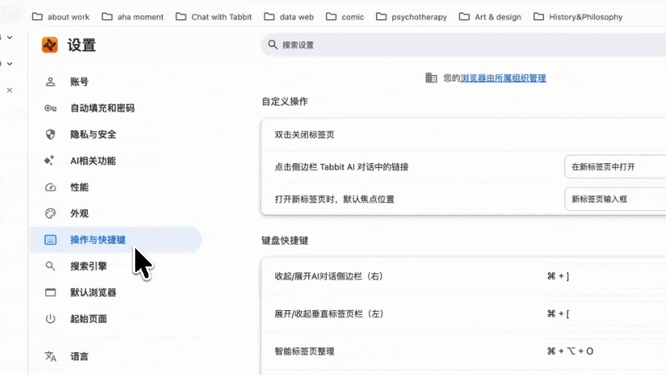Click the key icon for 自动填充和密码
Screen dimensions: 666x375
coord(50,108)
